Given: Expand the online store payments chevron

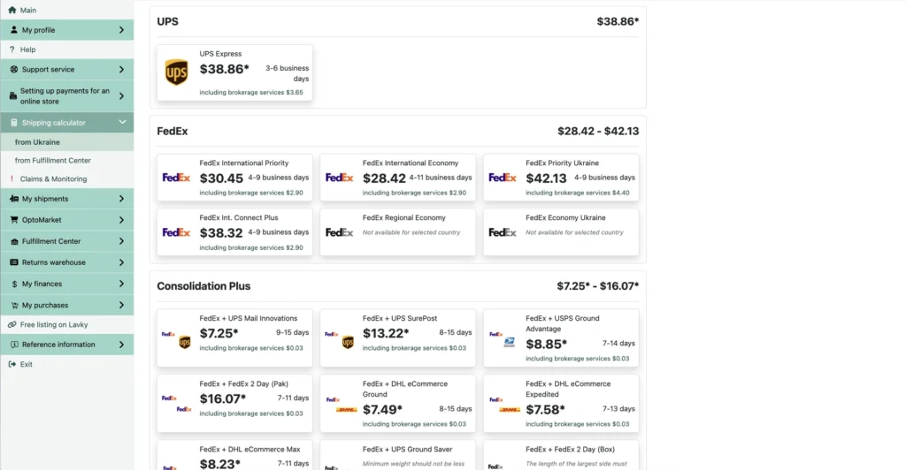Looking at the screenshot, I should [x=121, y=95].
